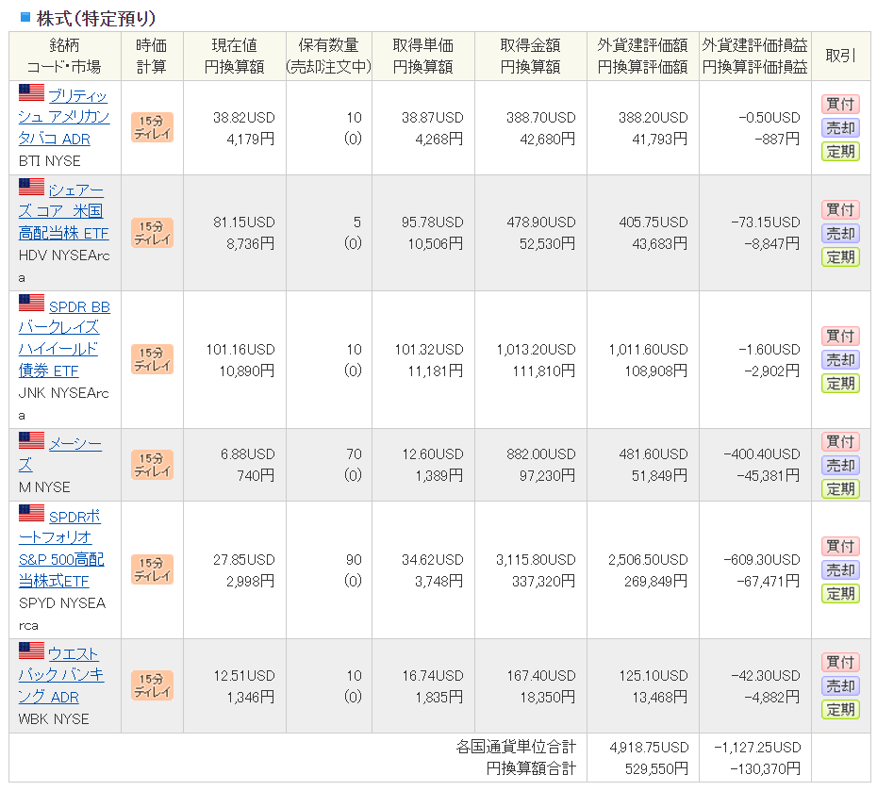The height and width of the screenshot is (791, 877).
Task: Click 15分ディレイ badge in JNK row
Action: (x=152, y=359)
